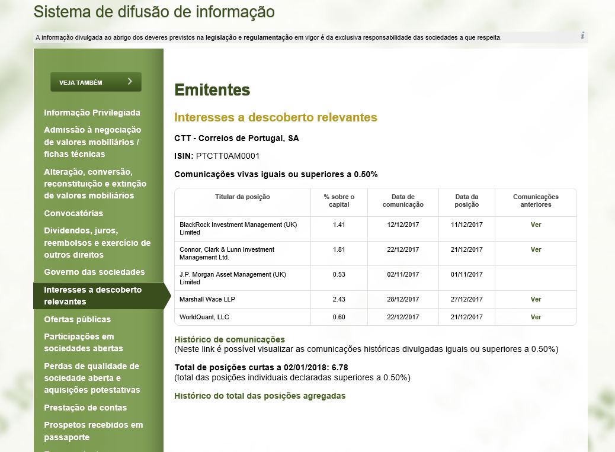Click the Emitentes heading

[x=212, y=90]
